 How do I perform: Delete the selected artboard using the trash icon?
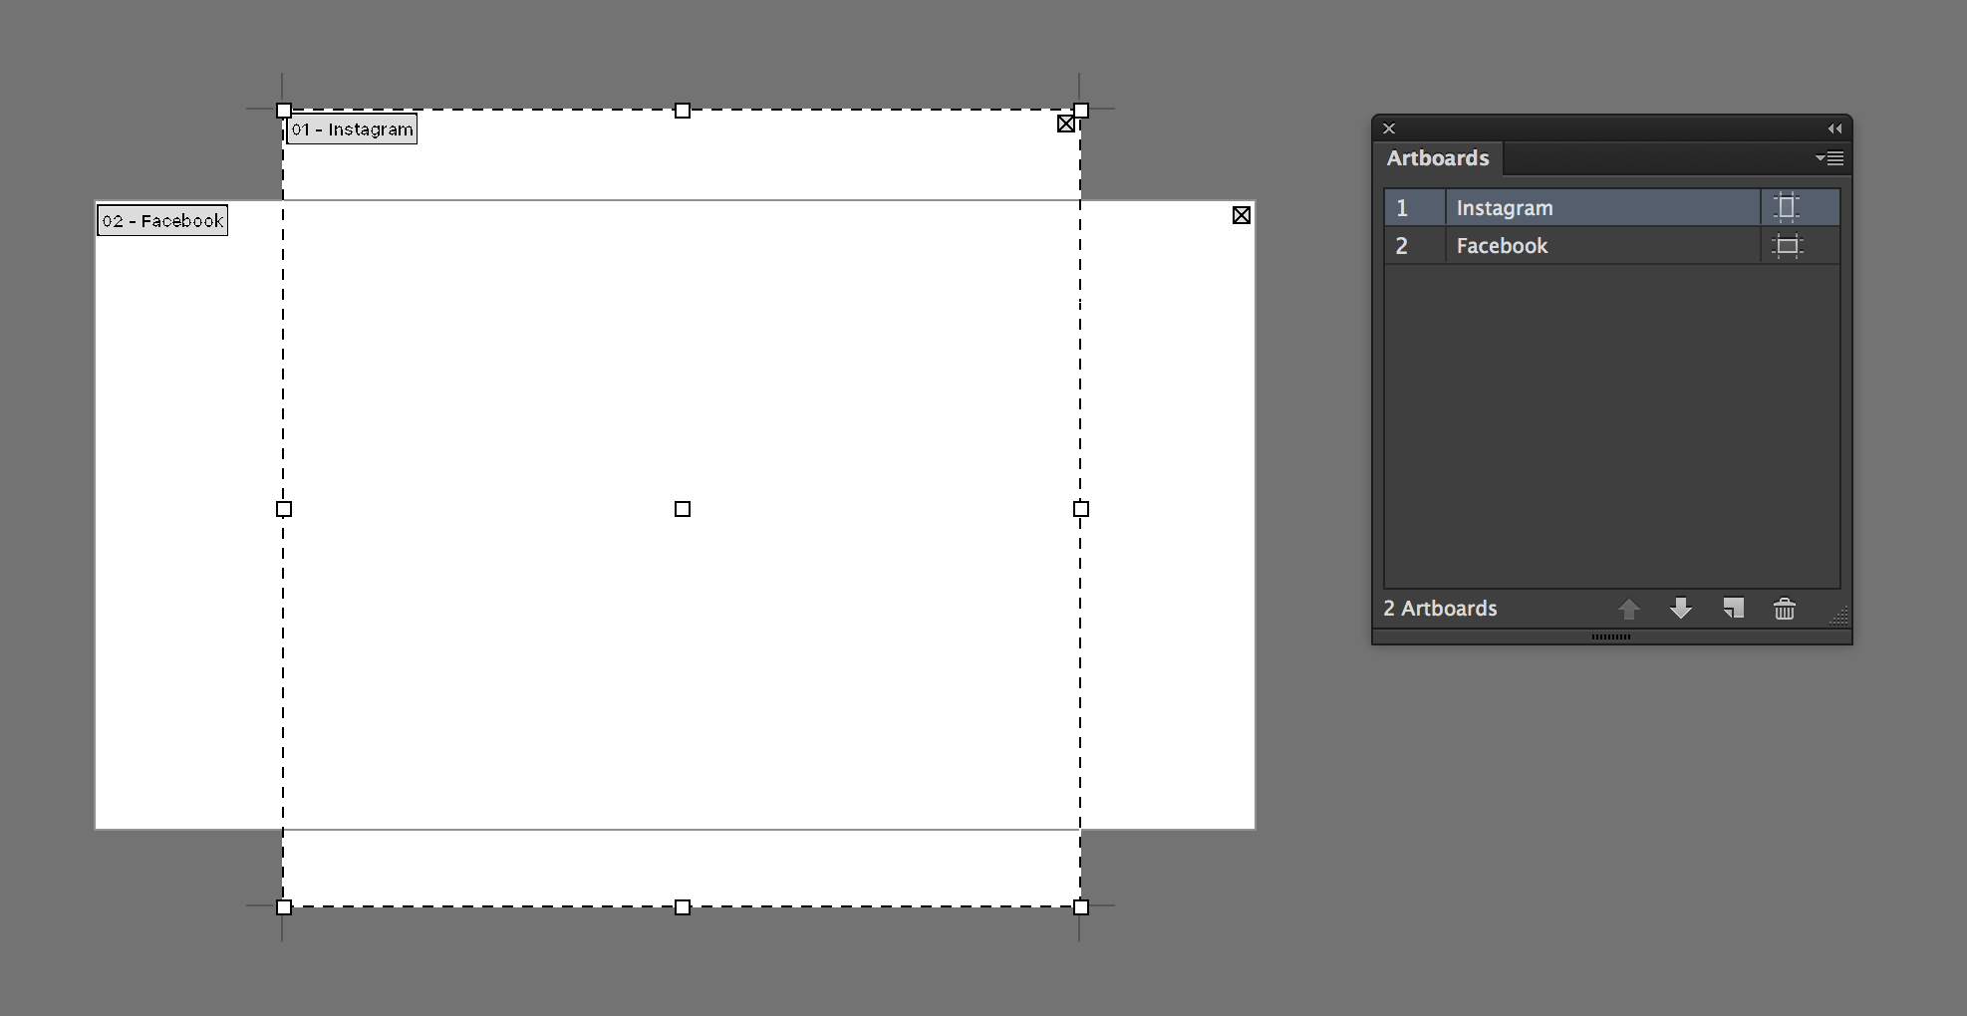coord(1784,608)
